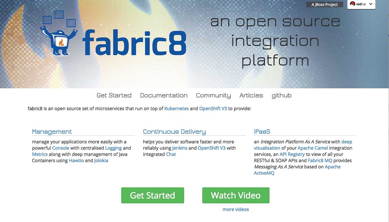Follow the deep visualisation link
Screen dimensions: 389x222
(303, 145)
